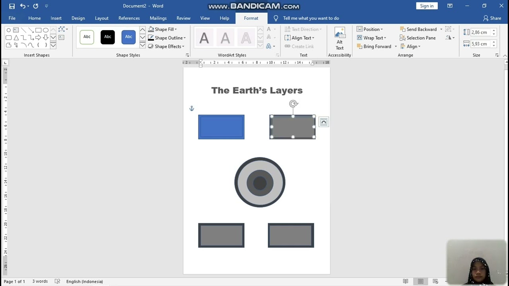Screen dimensions: 509x286
Task: Apply the first dark WordArt style
Action: coord(204,38)
